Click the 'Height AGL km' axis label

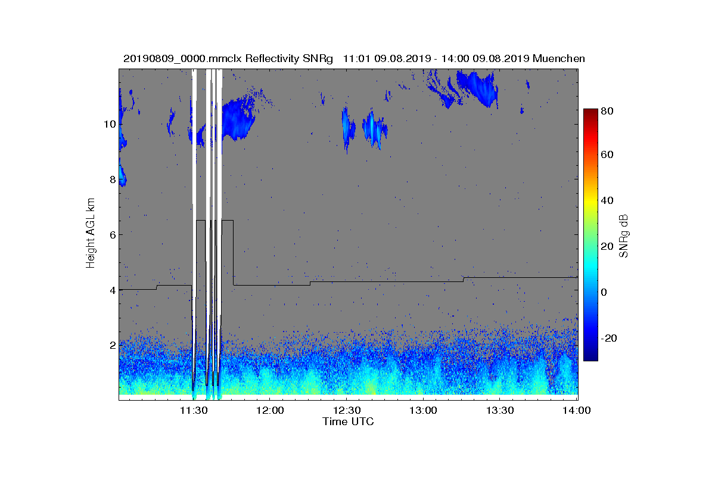tap(91, 234)
